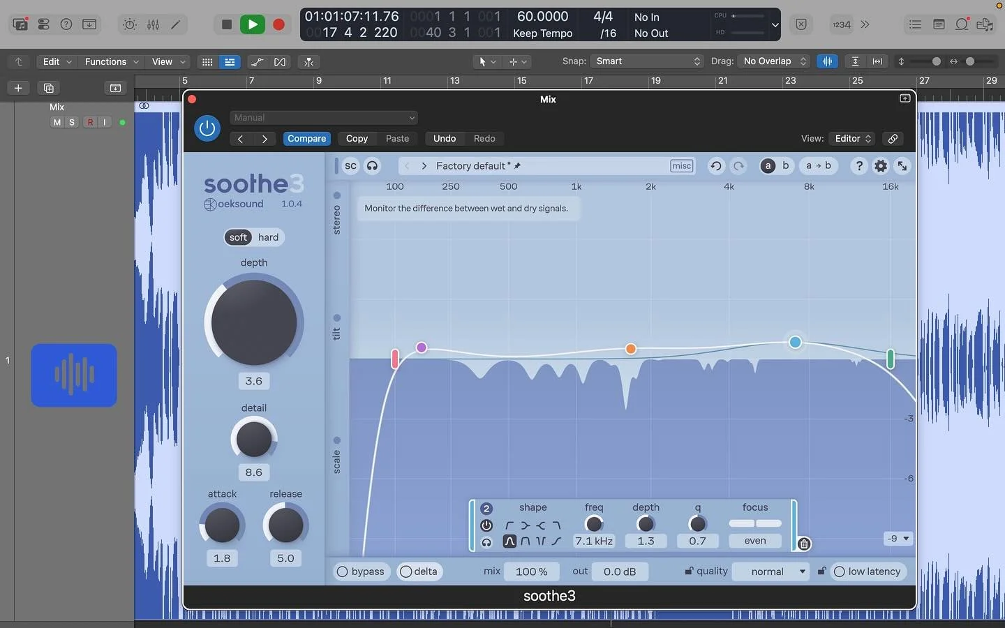Viewport: 1005px width, 628px height.
Task: Open the Manual preset dropdown
Action: pyautogui.click(x=324, y=117)
